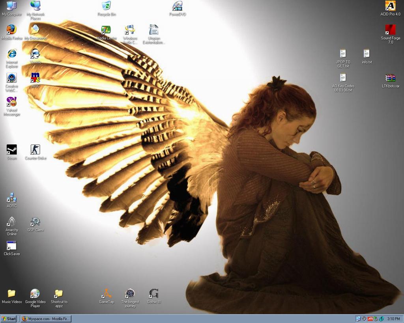Click the Sound Forge 7.0 icon

point(390,30)
